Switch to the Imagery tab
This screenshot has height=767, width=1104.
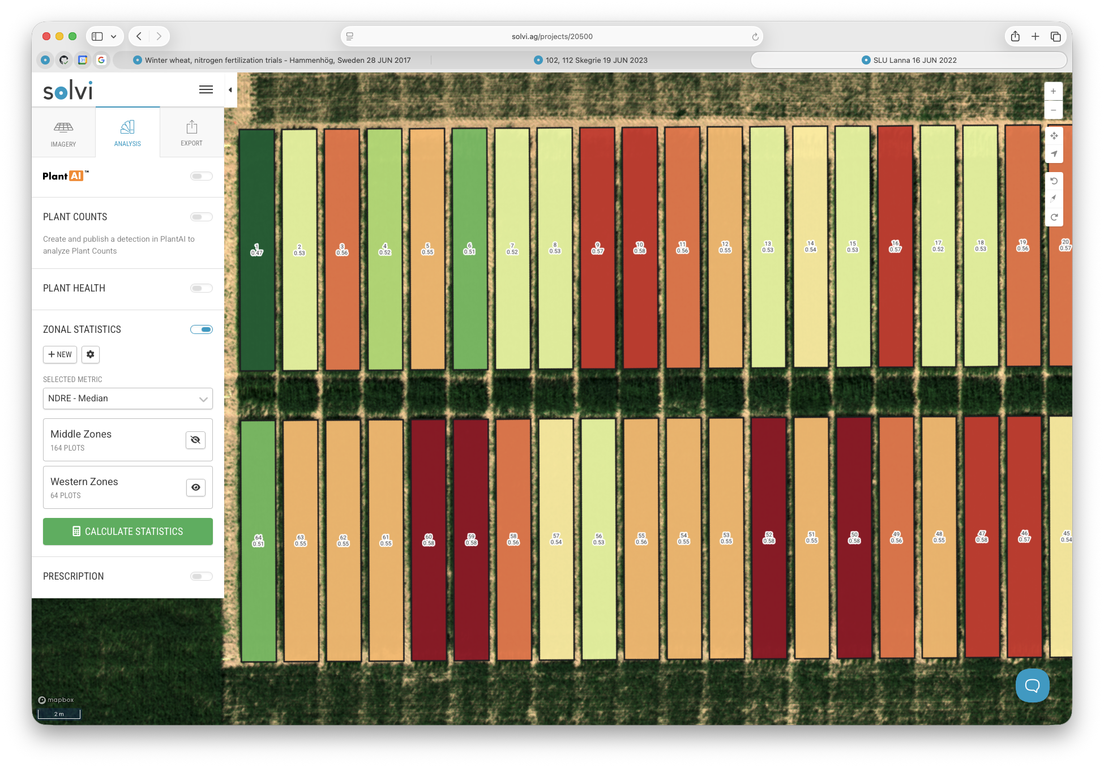coord(63,133)
